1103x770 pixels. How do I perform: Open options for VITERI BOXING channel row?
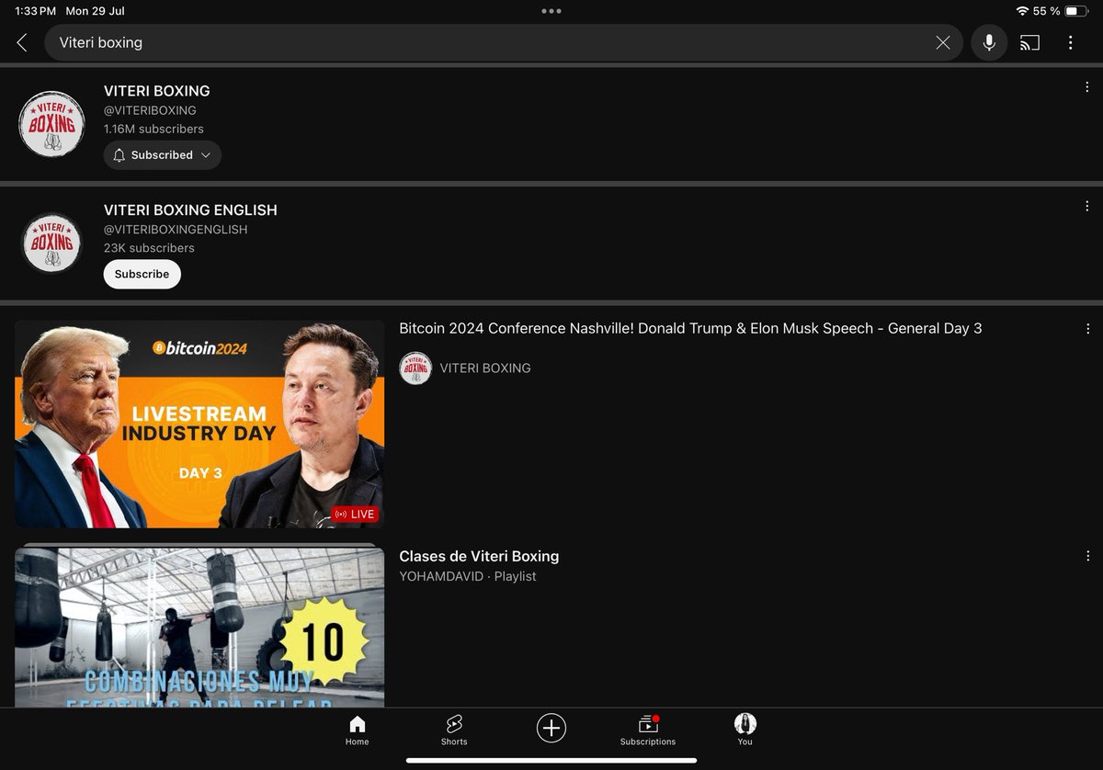(x=1087, y=87)
